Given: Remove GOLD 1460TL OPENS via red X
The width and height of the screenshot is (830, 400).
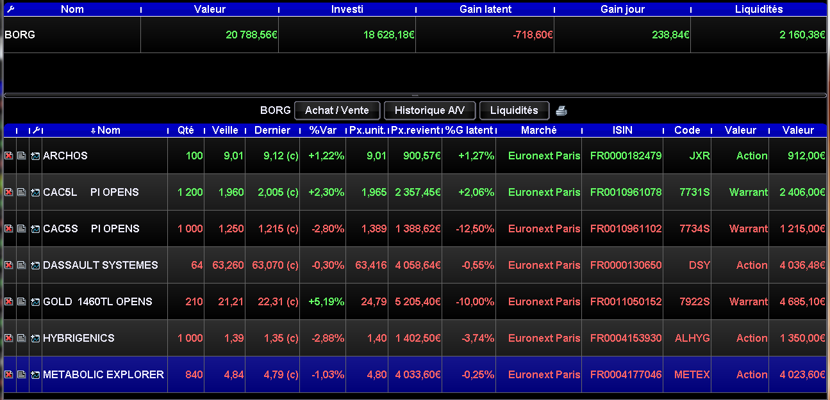Looking at the screenshot, I should tap(9, 301).
